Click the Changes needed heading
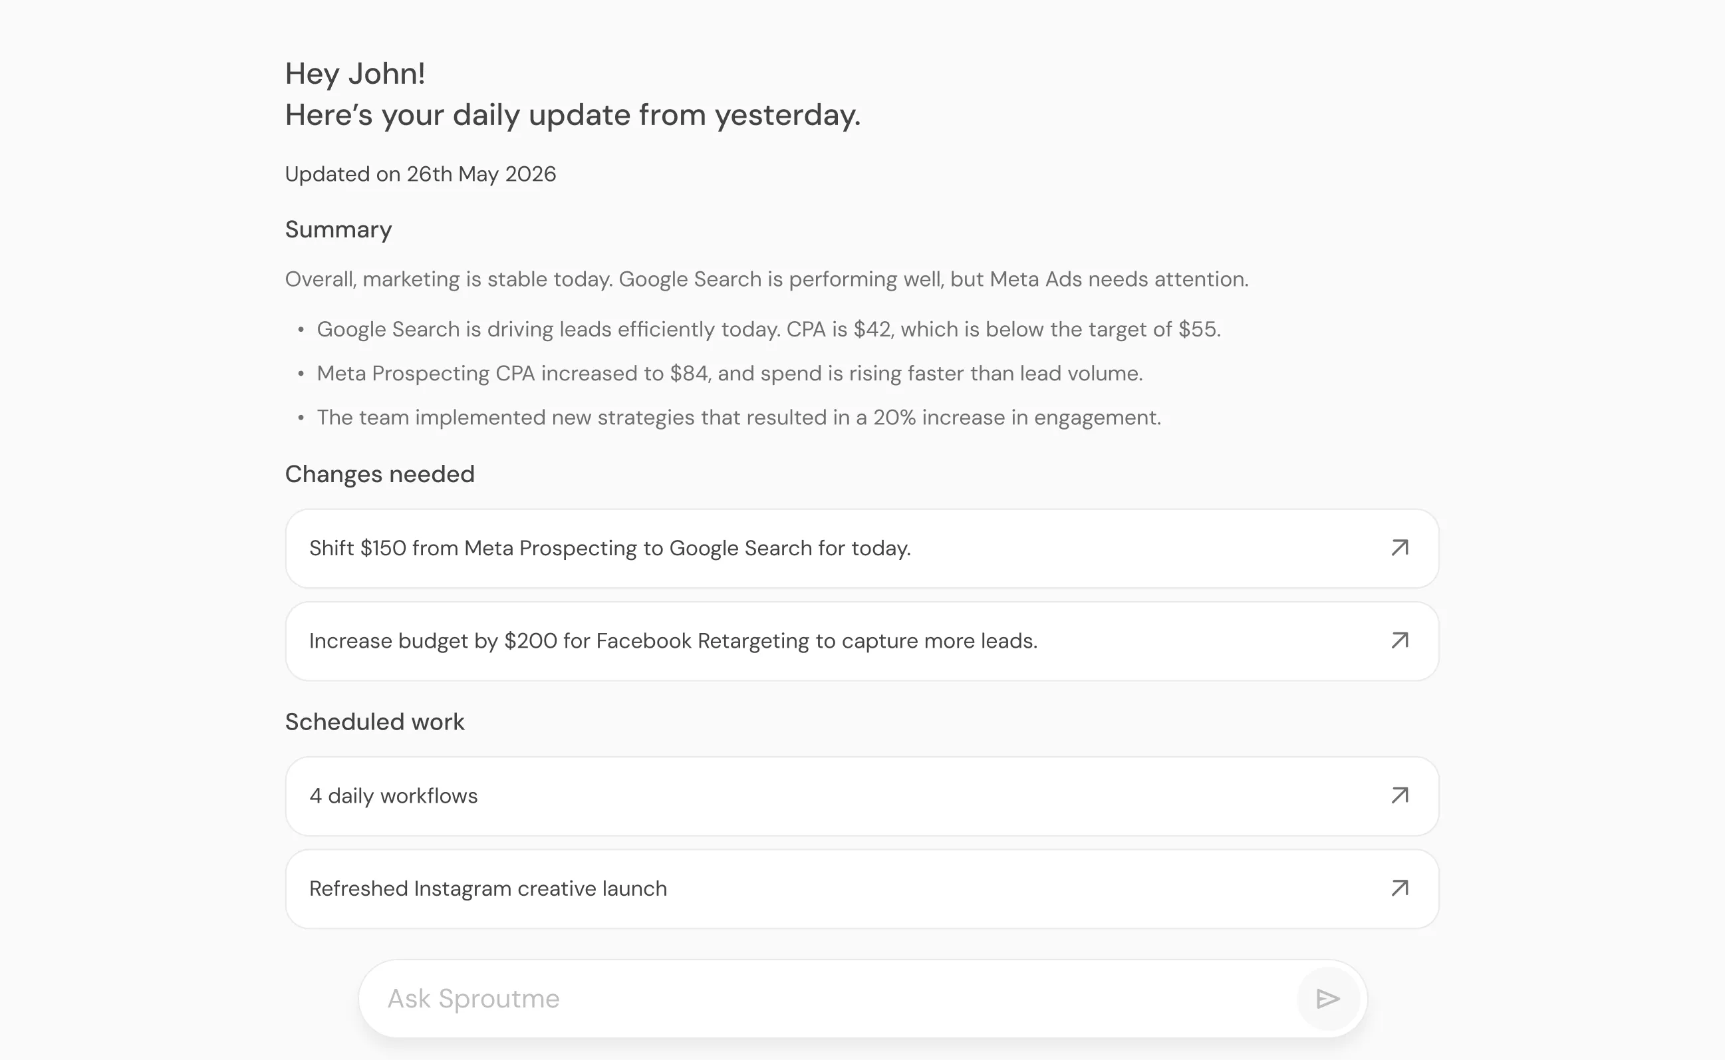This screenshot has height=1060, width=1725. pyautogui.click(x=380, y=474)
